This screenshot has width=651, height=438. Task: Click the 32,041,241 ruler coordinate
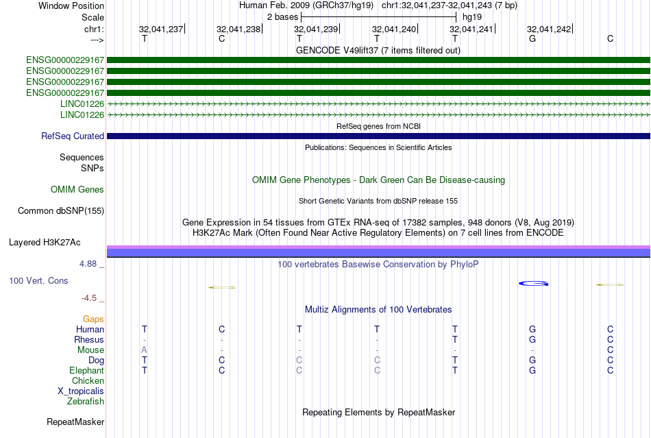coord(471,29)
